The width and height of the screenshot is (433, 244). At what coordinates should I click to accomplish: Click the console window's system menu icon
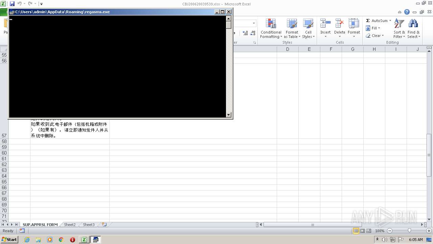[x=12, y=12]
